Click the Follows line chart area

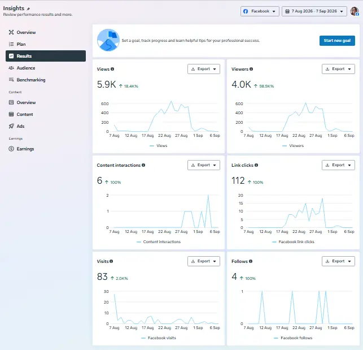pos(300,308)
